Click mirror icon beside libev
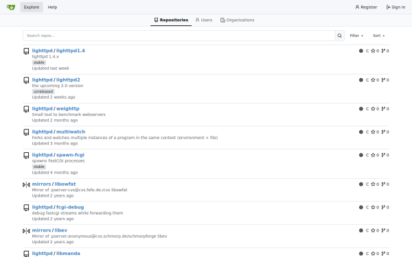 click(26, 231)
